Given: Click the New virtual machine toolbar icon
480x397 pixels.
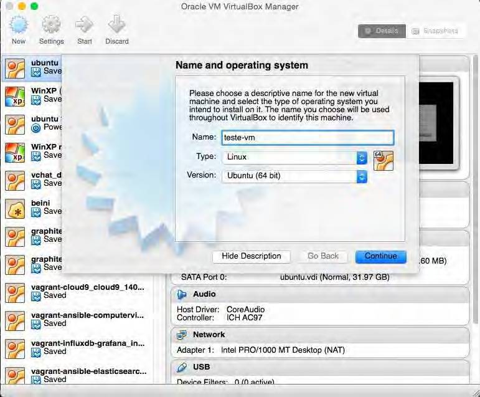Looking at the screenshot, I should coord(19,24).
